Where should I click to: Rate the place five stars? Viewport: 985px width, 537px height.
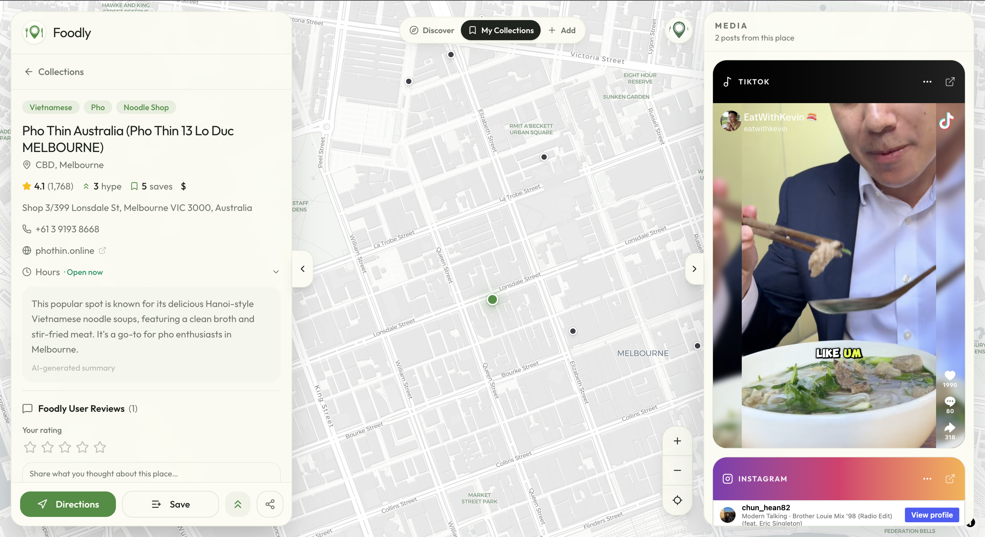pos(100,447)
